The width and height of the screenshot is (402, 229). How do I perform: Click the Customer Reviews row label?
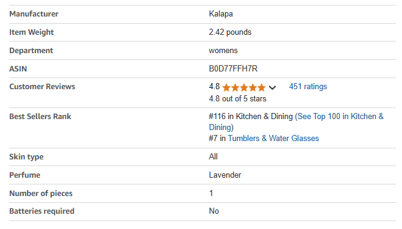42,87
